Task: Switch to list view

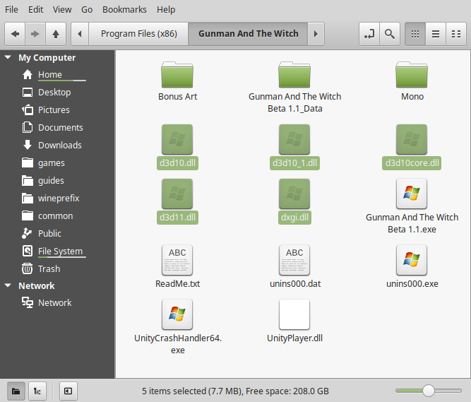Action: pyautogui.click(x=436, y=34)
